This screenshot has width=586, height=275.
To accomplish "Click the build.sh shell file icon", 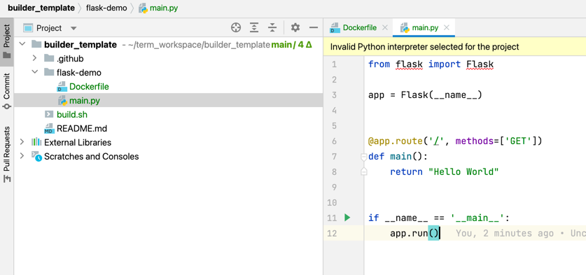I will click(x=49, y=114).
